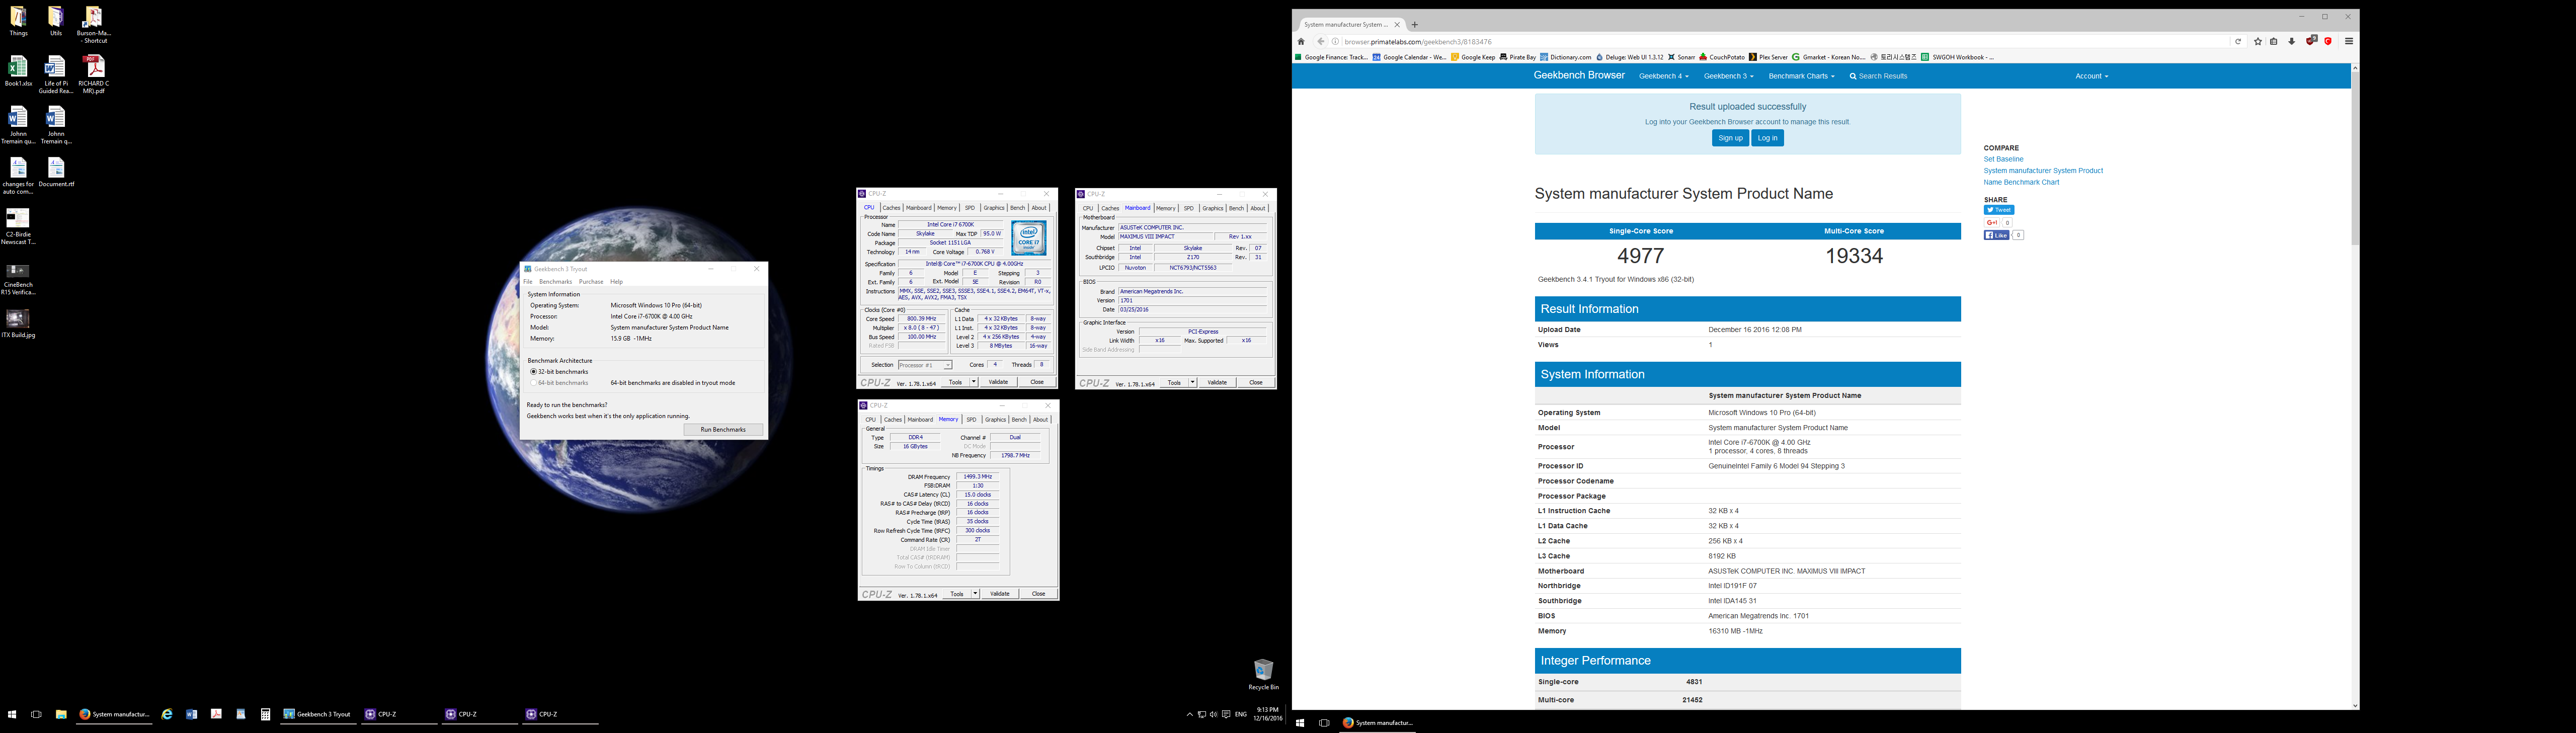Image resolution: width=2576 pixels, height=733 pixels.
Task: Click the Sign up button
Action: pos(1730,138)
